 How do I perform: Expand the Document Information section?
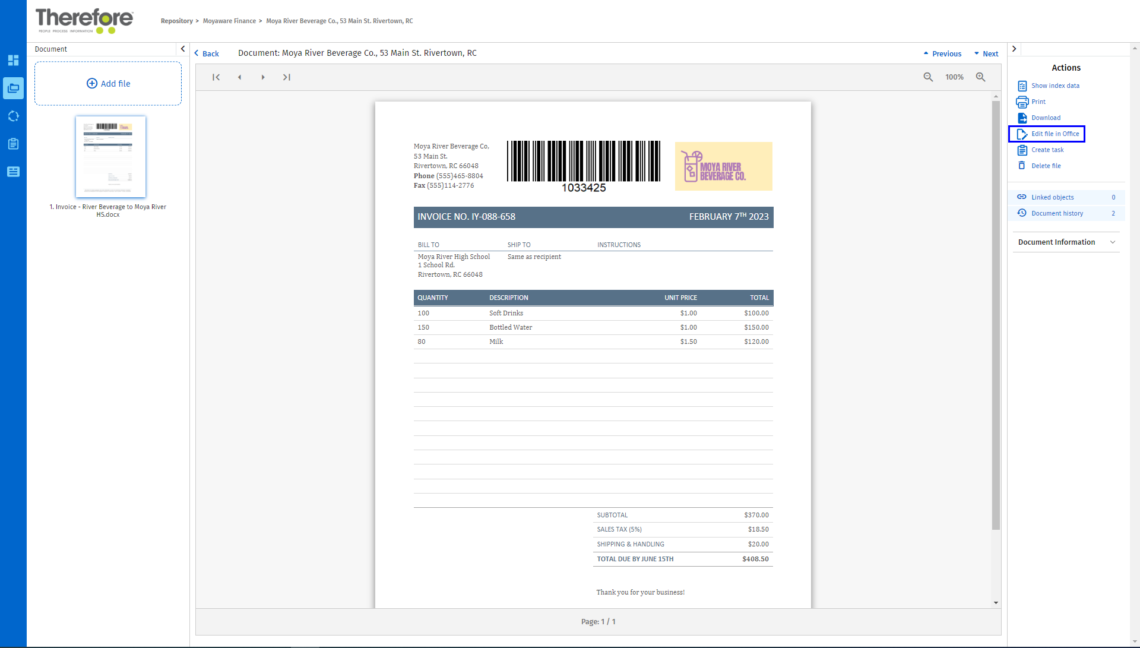pyautogui.click(x=1066, y=242)
